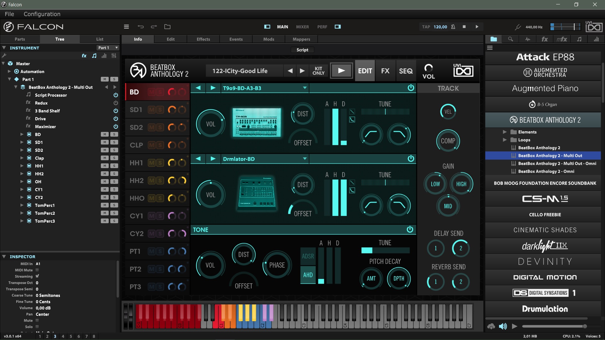
Task: Click the browser preview volume slider
Action: (x=554, y=326)
